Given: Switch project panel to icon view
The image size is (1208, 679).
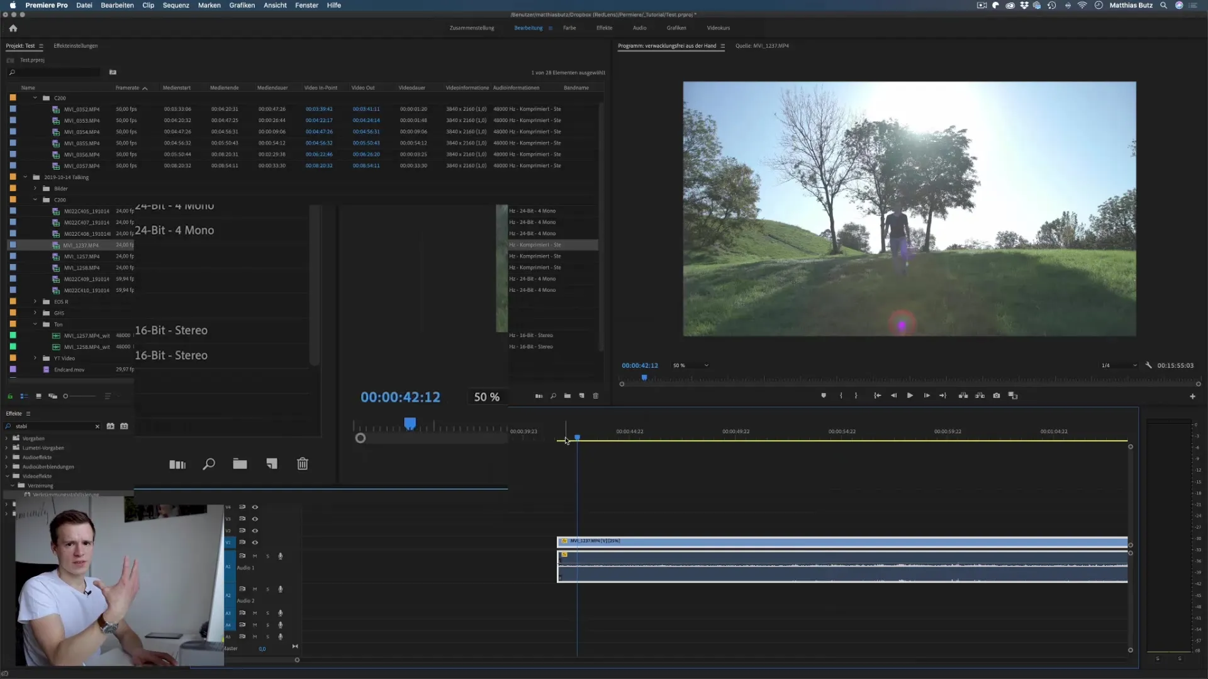Looking at the screenshot, I should 38,396.
